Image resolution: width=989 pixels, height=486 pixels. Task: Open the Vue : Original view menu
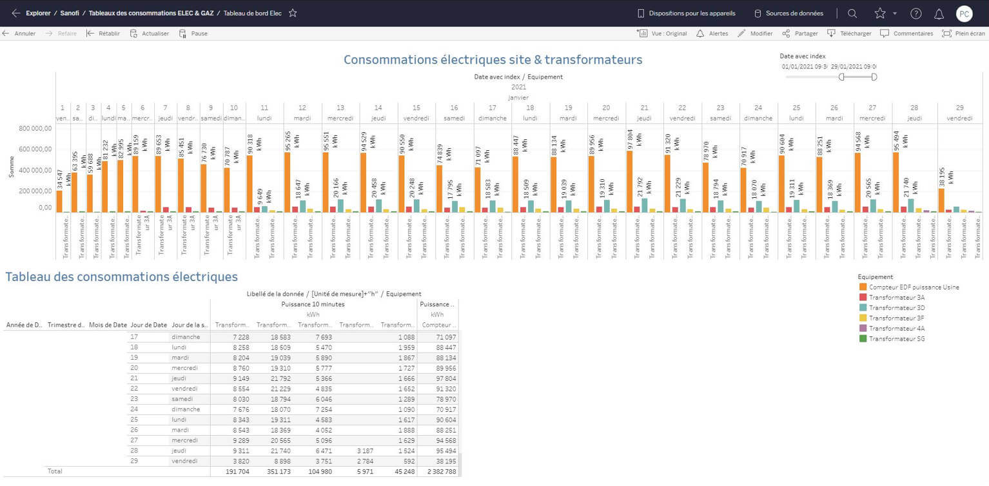662,34
